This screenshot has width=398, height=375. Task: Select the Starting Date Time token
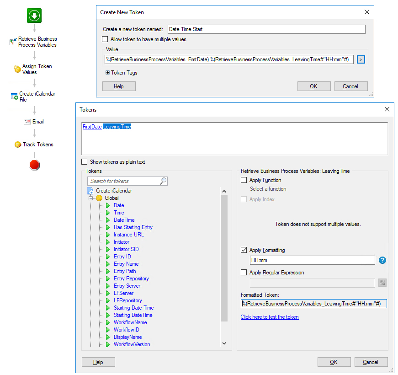click(x=133, y=308)
